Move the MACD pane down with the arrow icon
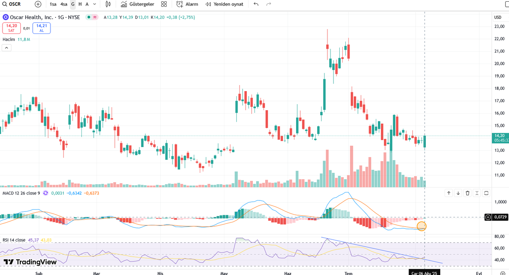Screen dimensions: 509x275 tap(458, 193)
